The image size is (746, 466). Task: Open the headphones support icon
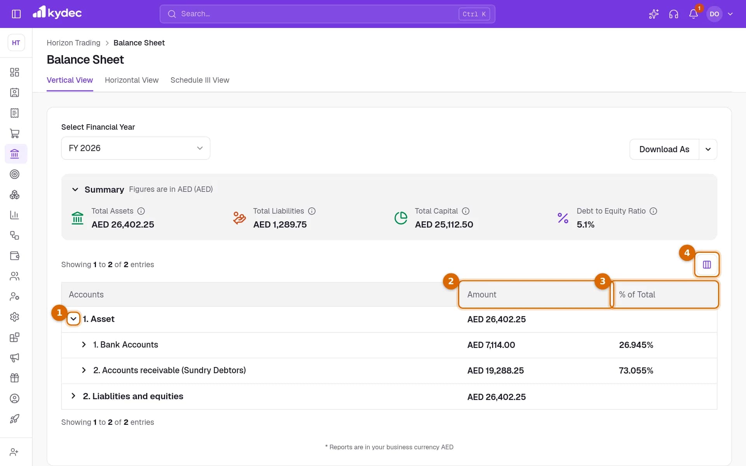pyautogui.click(x=673, y=14)
